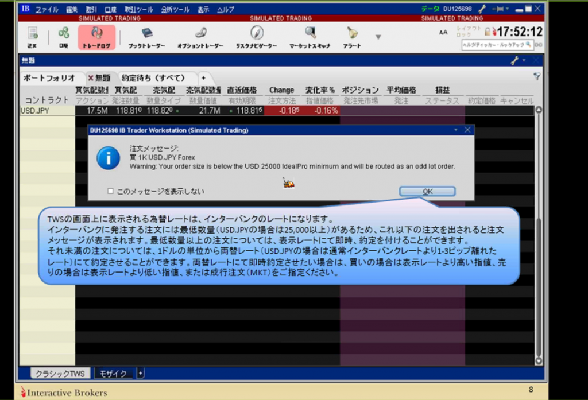Open the マーケットスキャナ tool
This screenshot has height=400, width=588.
click(x=310, y=37)
